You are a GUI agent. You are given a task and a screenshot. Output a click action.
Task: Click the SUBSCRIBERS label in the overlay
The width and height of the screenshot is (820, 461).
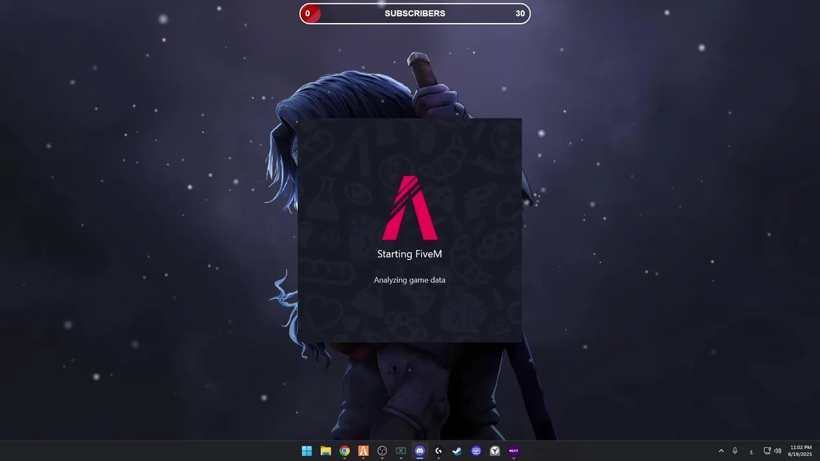tap(415, 13)
